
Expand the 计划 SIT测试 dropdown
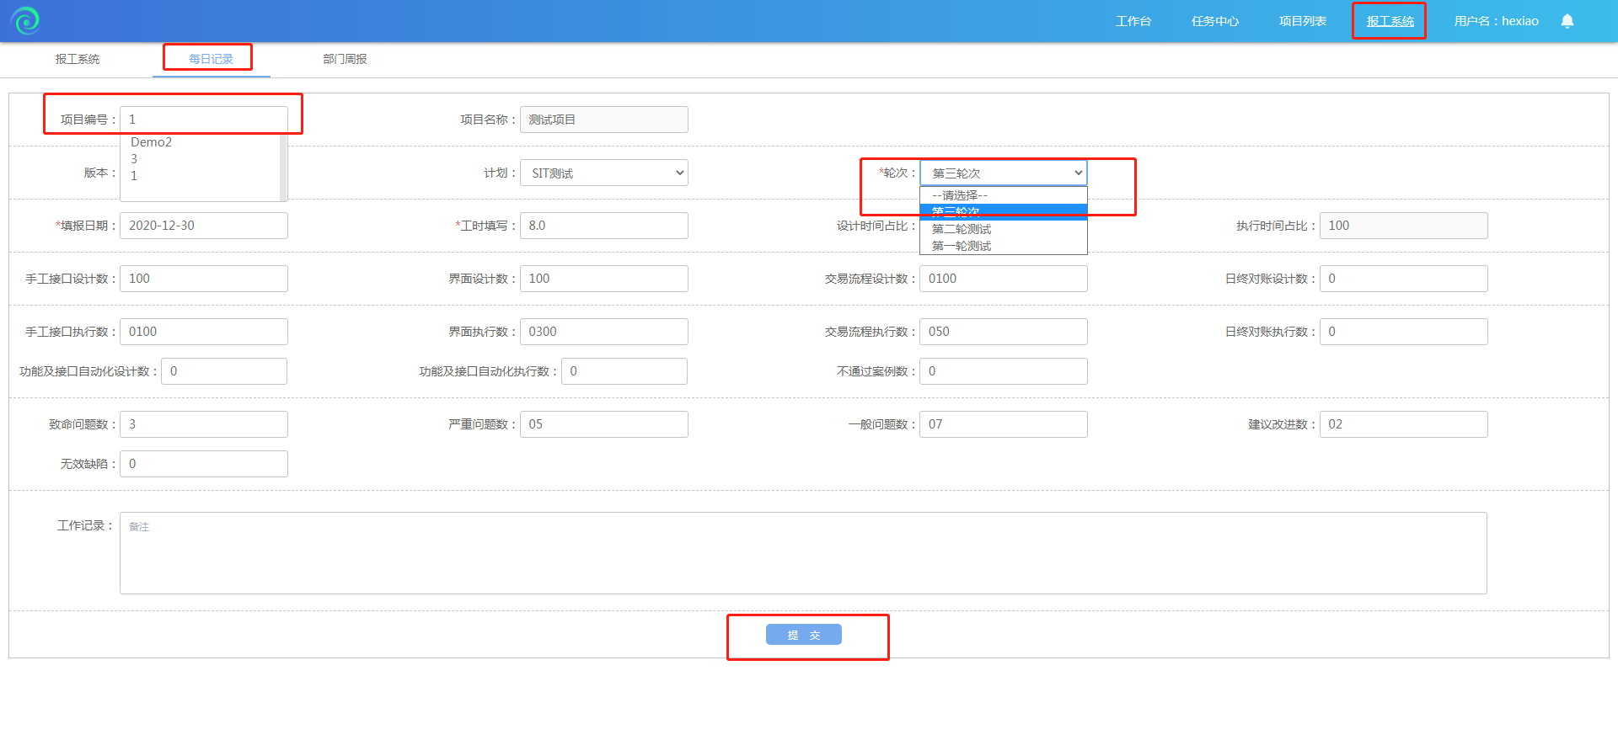click(603, 173)
